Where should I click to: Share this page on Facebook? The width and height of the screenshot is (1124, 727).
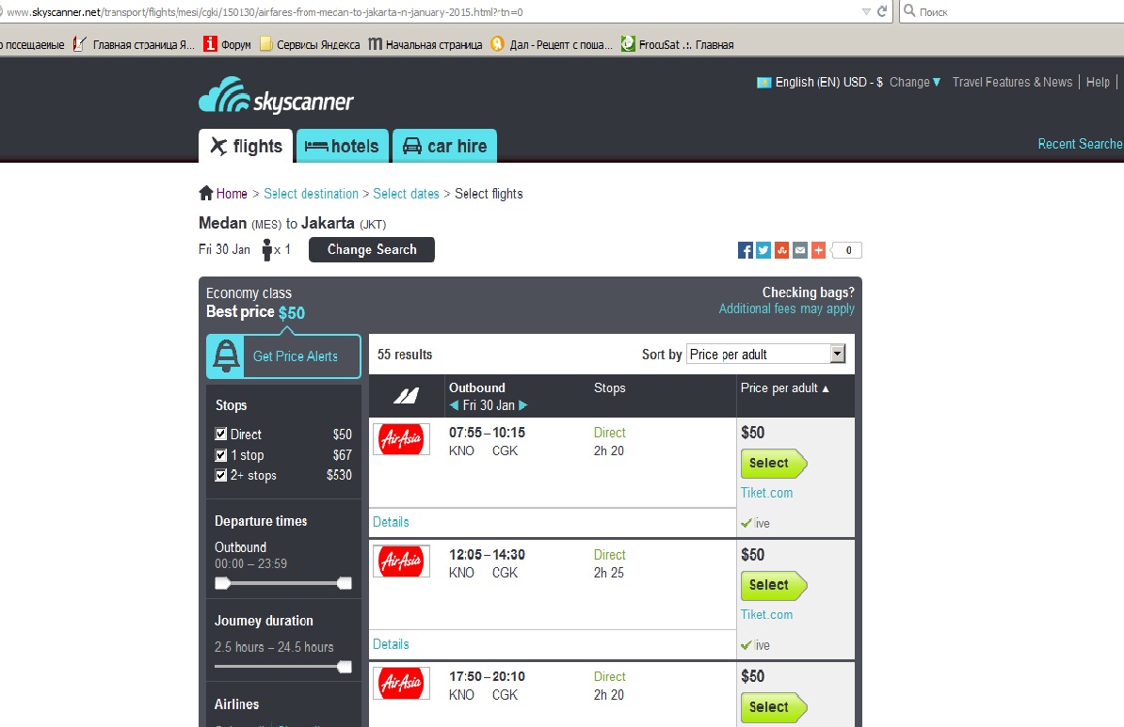click(745, 250)
